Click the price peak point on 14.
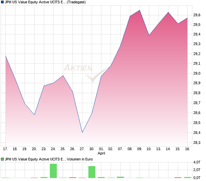 (x=168, y=12)
